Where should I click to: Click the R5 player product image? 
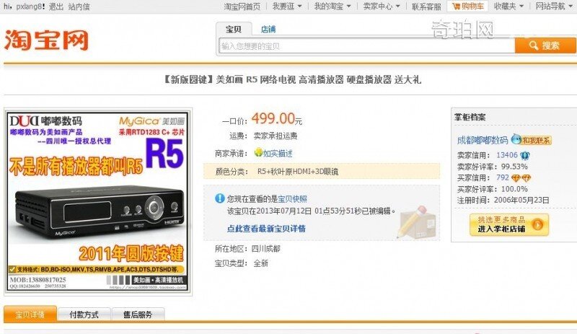coord(98,201)
